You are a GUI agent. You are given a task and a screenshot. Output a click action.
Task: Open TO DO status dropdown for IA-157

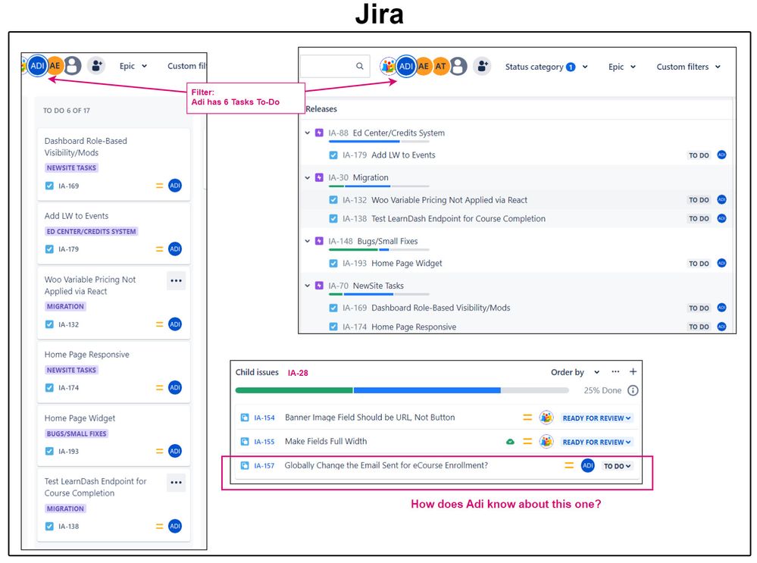[617, 467]
